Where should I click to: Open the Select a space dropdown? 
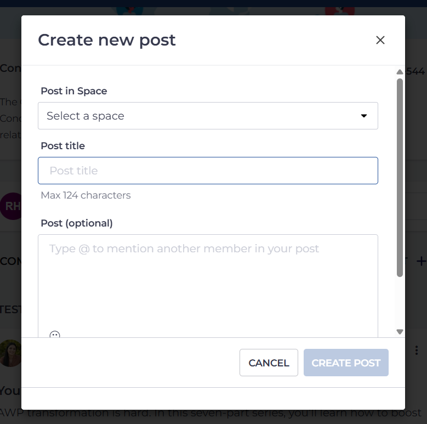click(208, 116)
